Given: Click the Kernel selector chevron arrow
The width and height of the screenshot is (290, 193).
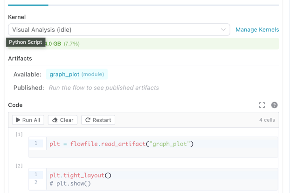Looking at the screenshot, I should [223, 30].
